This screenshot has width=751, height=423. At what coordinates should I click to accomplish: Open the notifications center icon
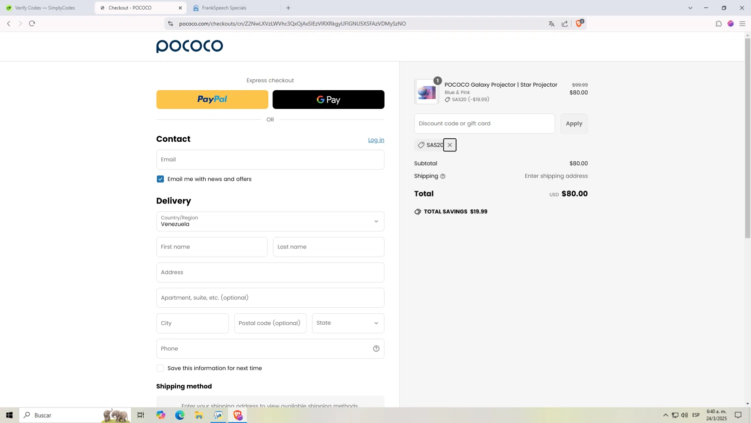[738, 415]
